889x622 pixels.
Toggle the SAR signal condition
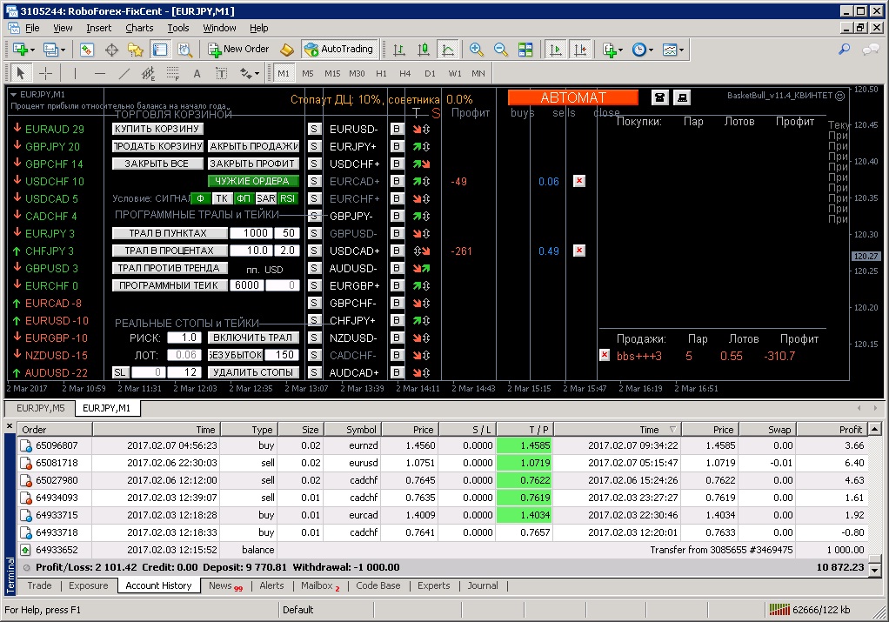266,198
